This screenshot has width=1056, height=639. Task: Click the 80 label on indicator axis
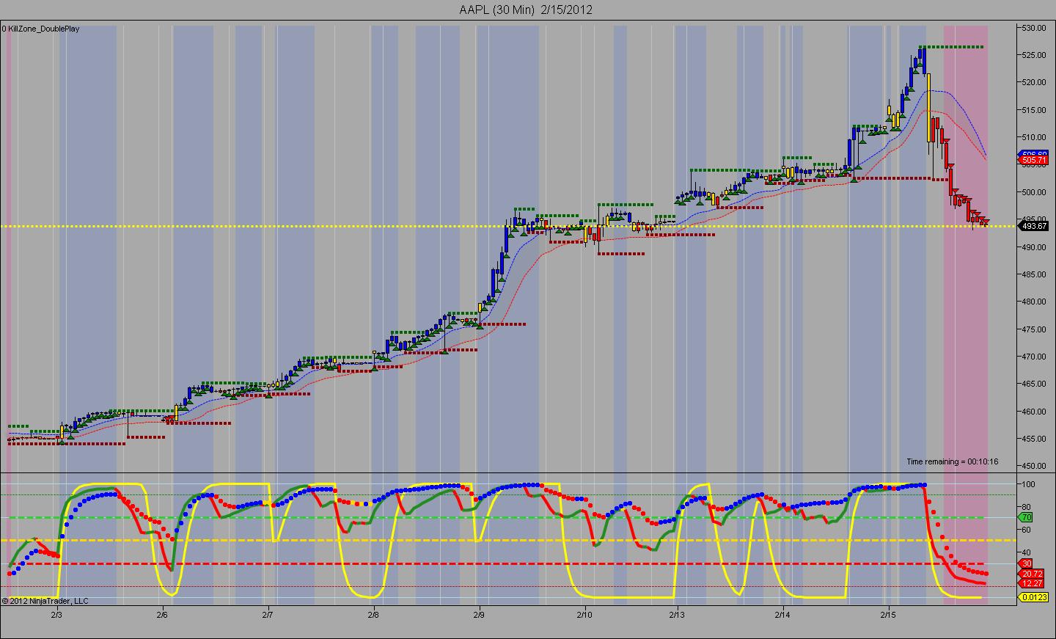pyautogui.click(x=1025, y=507)
